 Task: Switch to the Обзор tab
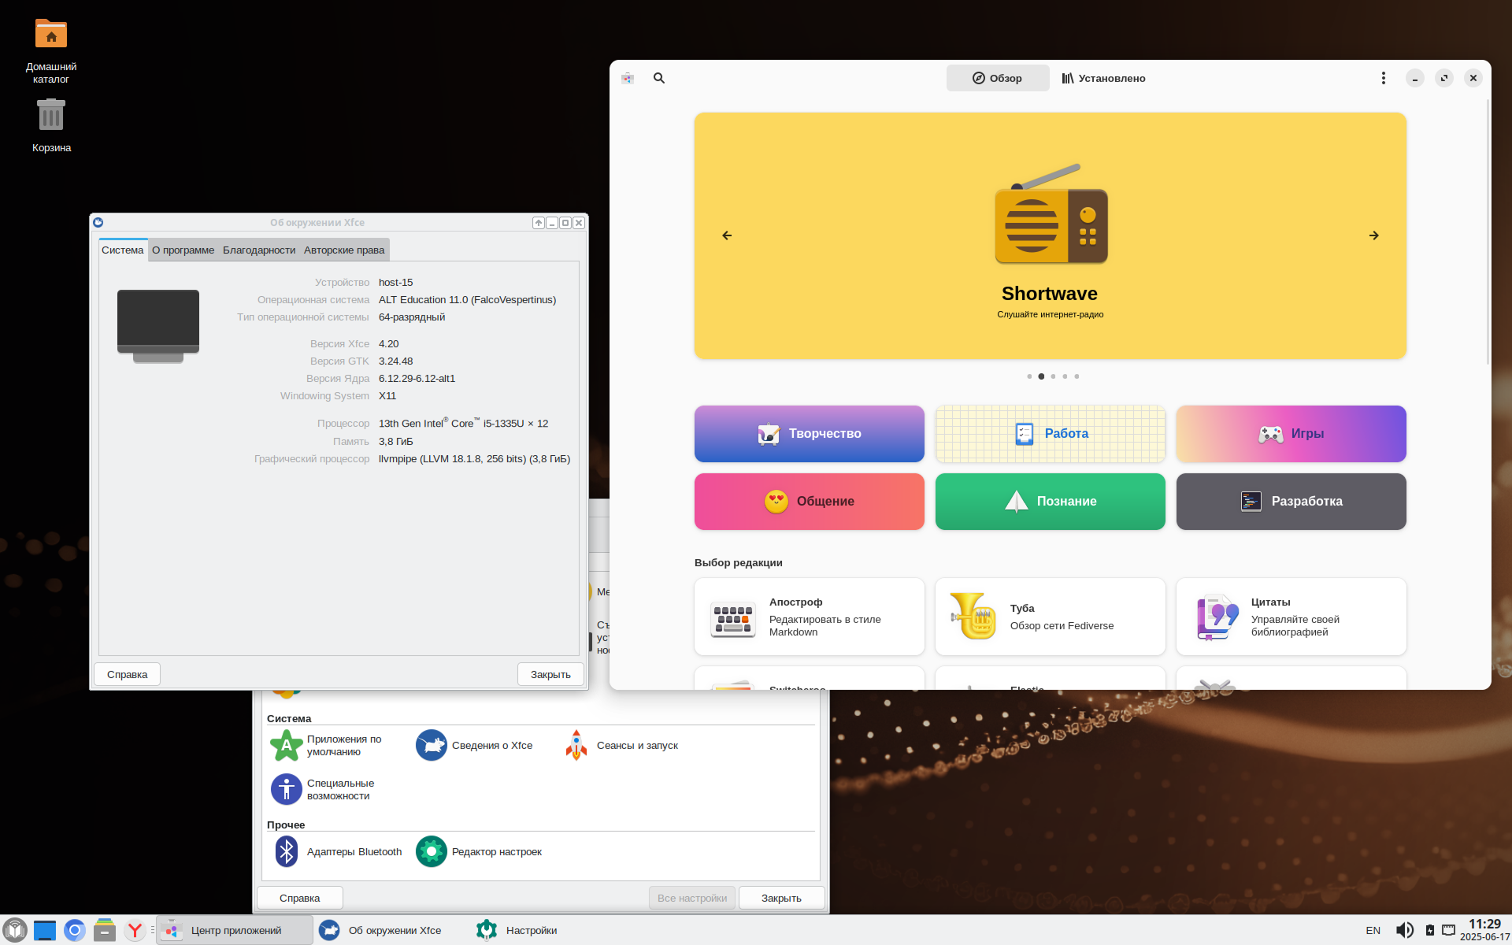[998, 78]
